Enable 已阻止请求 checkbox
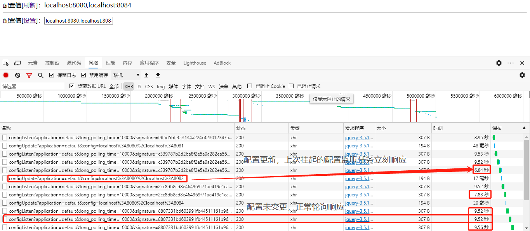Image resolution: width=530 pixels, height=231 pixels. [291, 86]
